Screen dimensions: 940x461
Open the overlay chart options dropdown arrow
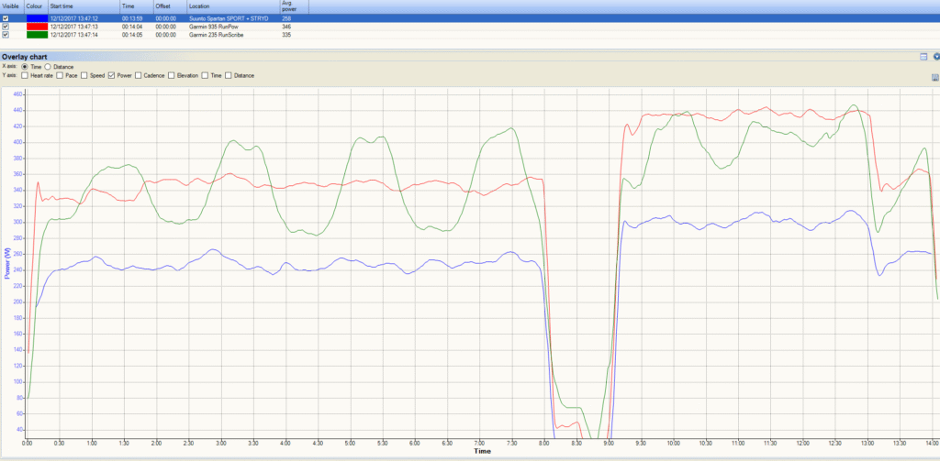coord(936,57)
